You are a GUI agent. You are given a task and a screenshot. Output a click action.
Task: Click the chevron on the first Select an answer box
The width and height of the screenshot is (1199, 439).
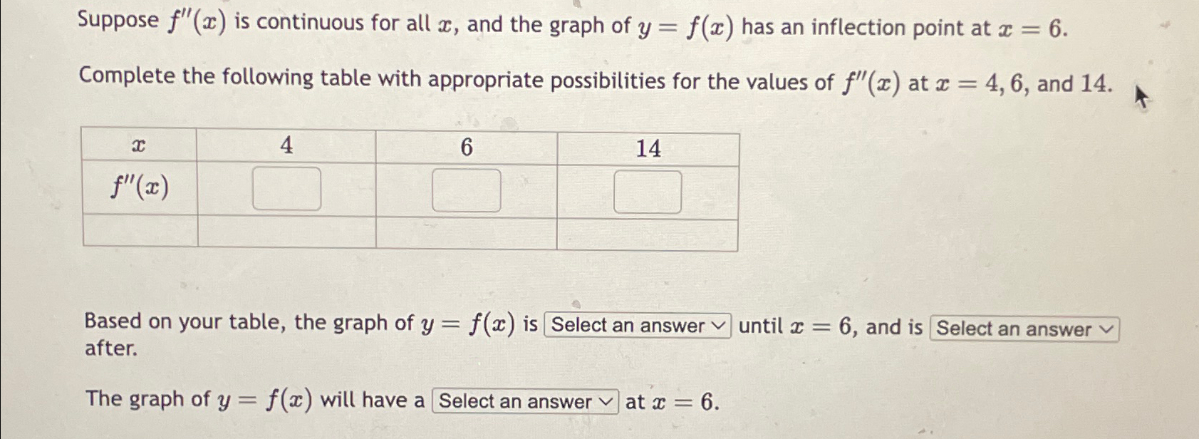click(720, 326)
